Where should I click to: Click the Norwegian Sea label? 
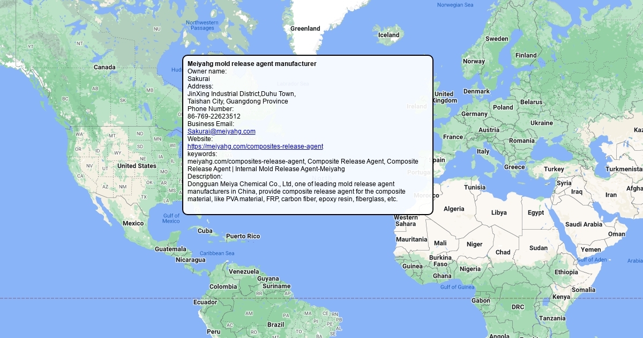[455, 5]
